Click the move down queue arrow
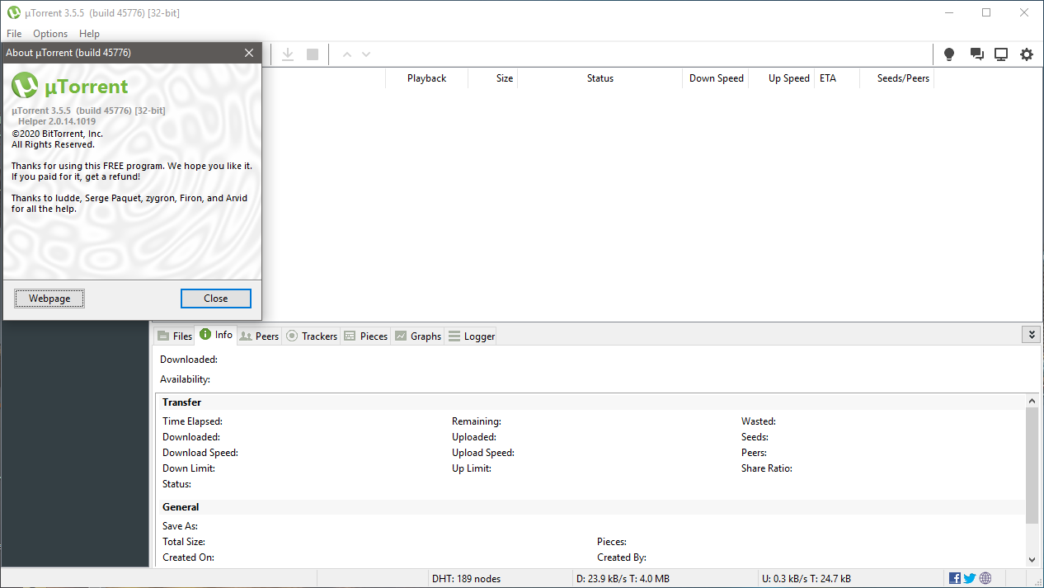The height and width of the screenshot is (588, 1044). 366,54
